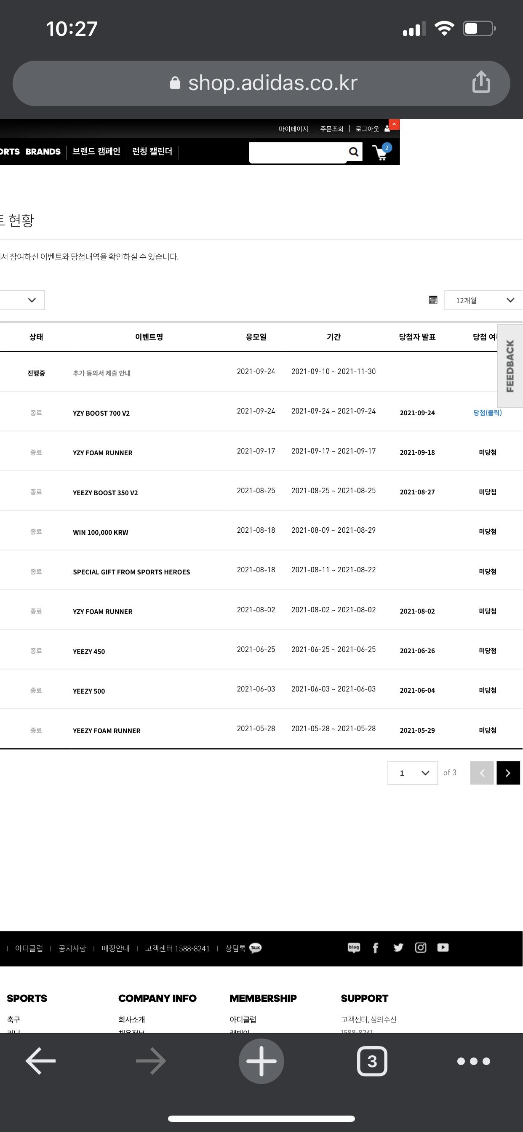The height and width of the screenshot is (1132, 523).
Task: Open the page number dropdown
Action: point(412,773)
